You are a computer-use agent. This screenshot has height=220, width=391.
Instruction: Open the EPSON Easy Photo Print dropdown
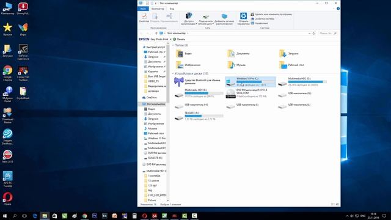170,39
